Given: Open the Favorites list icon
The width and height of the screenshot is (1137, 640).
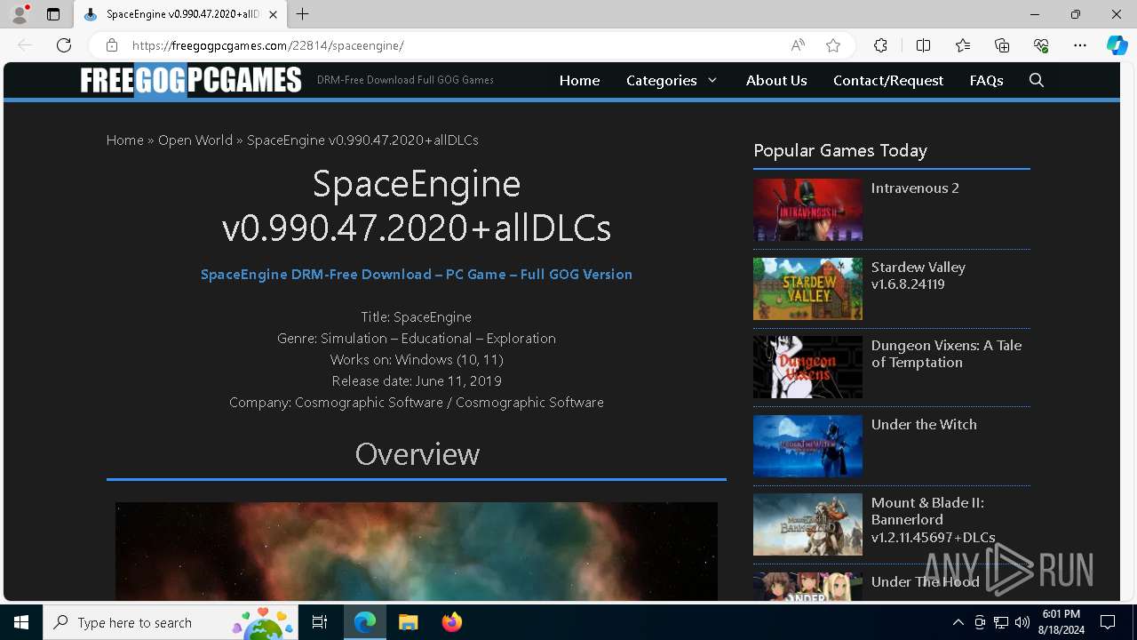Looking at the screenshot, I should click(963, 45).
